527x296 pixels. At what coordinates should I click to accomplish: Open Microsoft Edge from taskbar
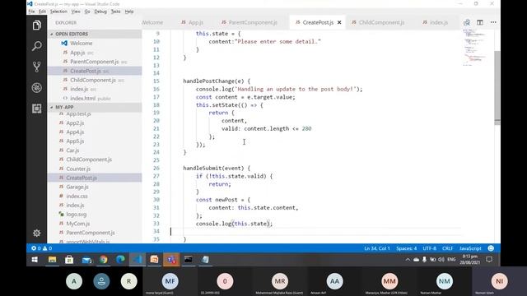(x=120, y=260)
